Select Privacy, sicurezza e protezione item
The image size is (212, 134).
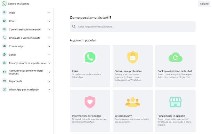(x=27, y=63)
